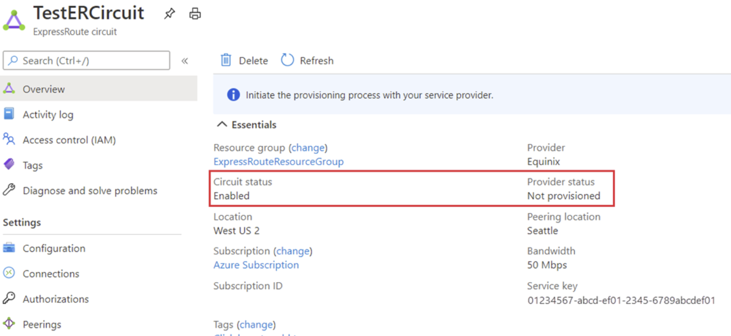Click the Delete trash can icon
Viewport: 731px width, 336px height.
click(226, 61)
